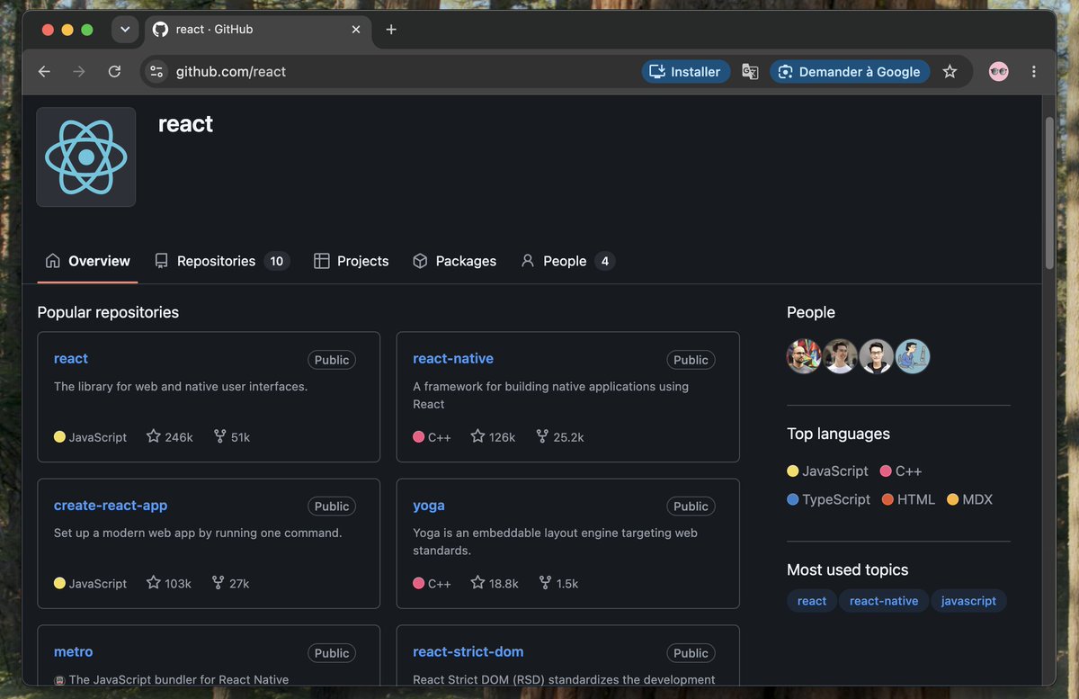
Task: Click the react topic tag
Action: pos(812,601)
